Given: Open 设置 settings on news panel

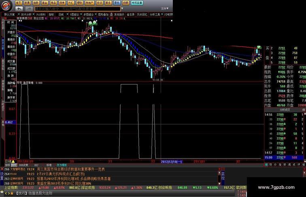Looking at the screenshot, I should point(2,176).
